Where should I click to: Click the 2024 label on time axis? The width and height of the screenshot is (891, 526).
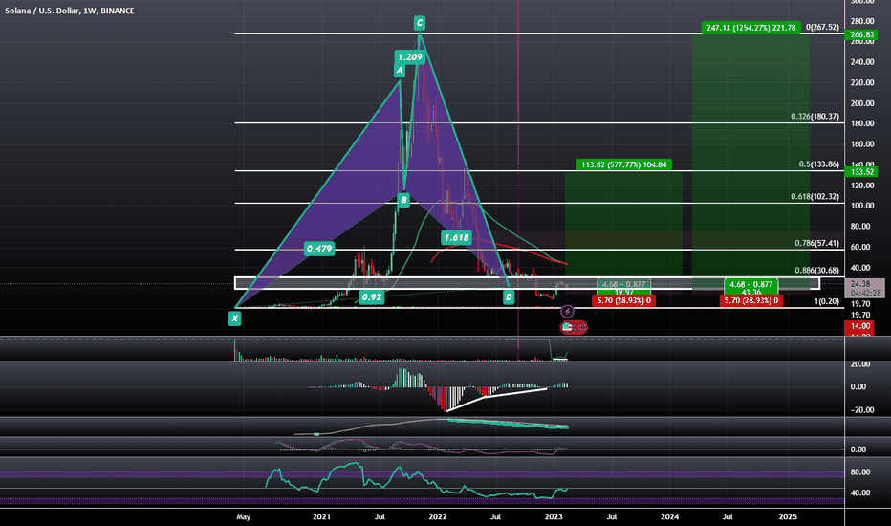[x=669, y=516]
